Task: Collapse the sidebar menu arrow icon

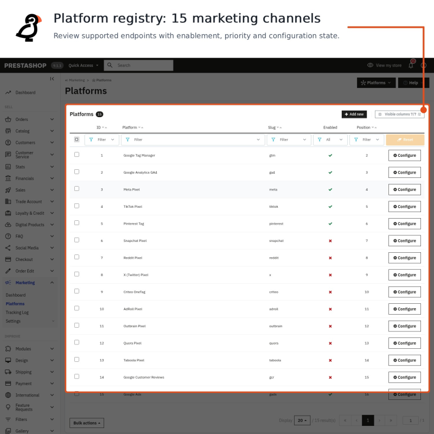Action: (52, 79)
